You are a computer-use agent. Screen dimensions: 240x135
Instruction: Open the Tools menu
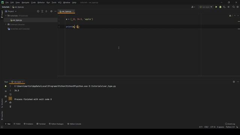54,3
